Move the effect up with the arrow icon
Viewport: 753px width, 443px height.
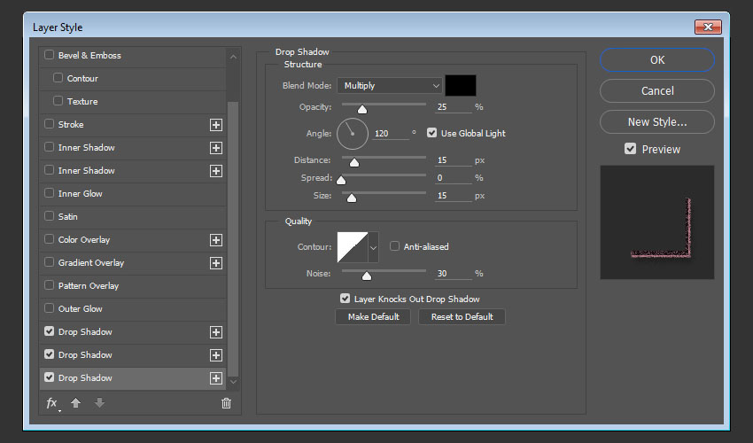click(x=76, y=403)
